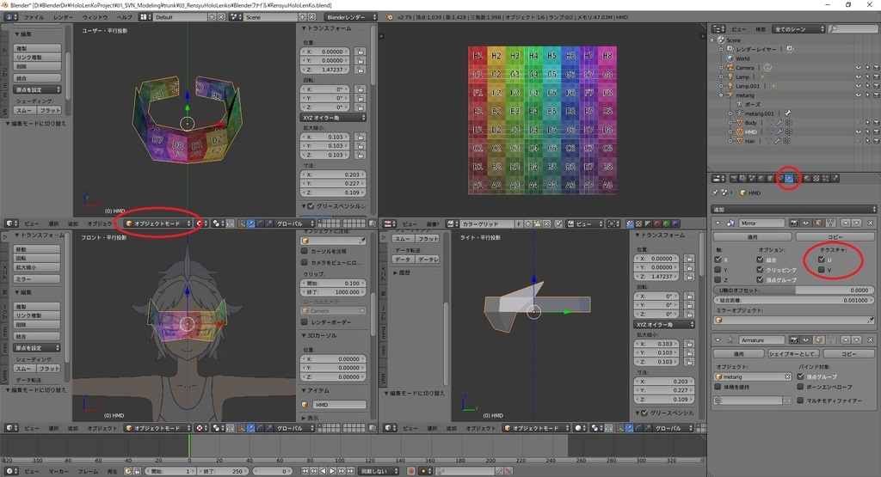Viewport: 881px width, 477px height.
Task: Open the world tab in Properties editor
Action: 761,179
